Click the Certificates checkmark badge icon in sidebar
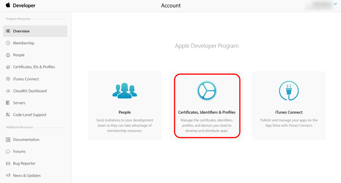This screenshot has height=183, width=341. (x=8, y=67)
